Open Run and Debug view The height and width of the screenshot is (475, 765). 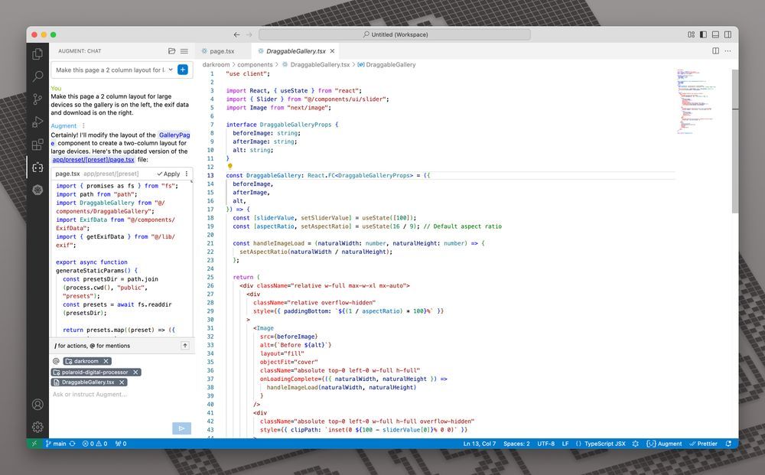tap(37, 122)
